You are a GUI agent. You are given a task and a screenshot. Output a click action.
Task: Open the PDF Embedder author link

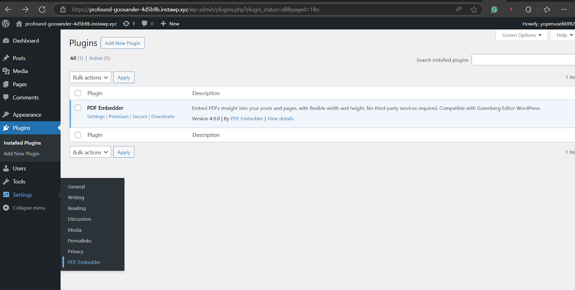[x=247, y=119]
